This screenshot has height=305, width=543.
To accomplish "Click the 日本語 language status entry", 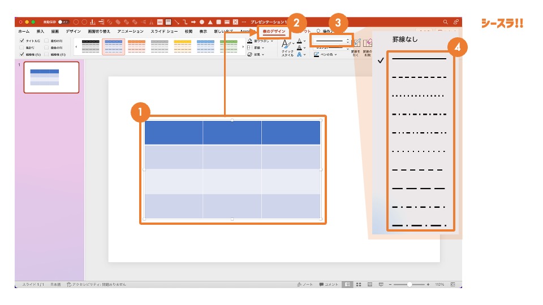I will (55, 284).
